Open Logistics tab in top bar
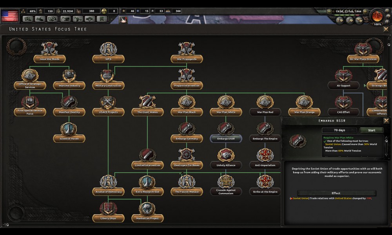392x235 pixels. [x=102, y=19]
